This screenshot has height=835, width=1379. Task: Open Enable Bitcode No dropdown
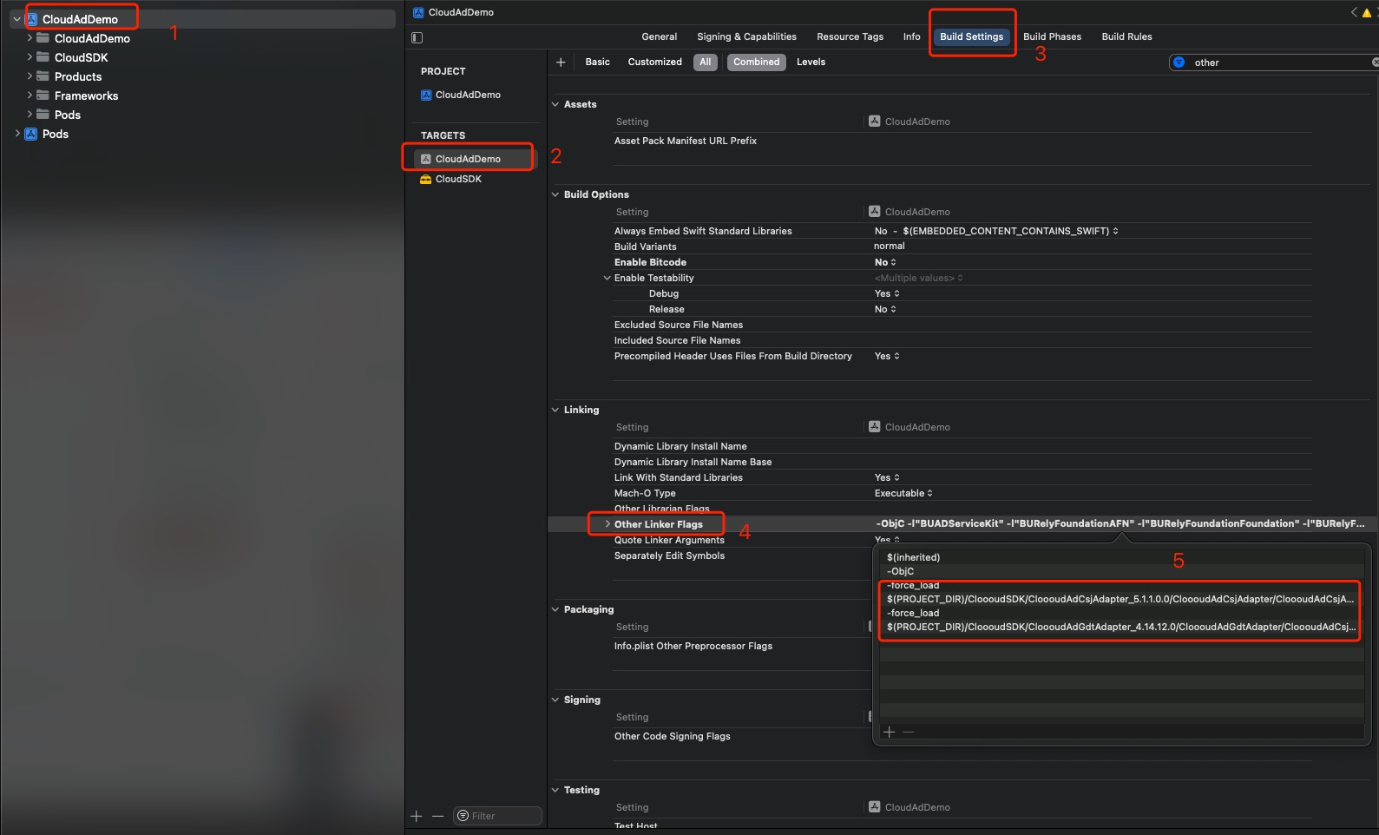(885, 262)
